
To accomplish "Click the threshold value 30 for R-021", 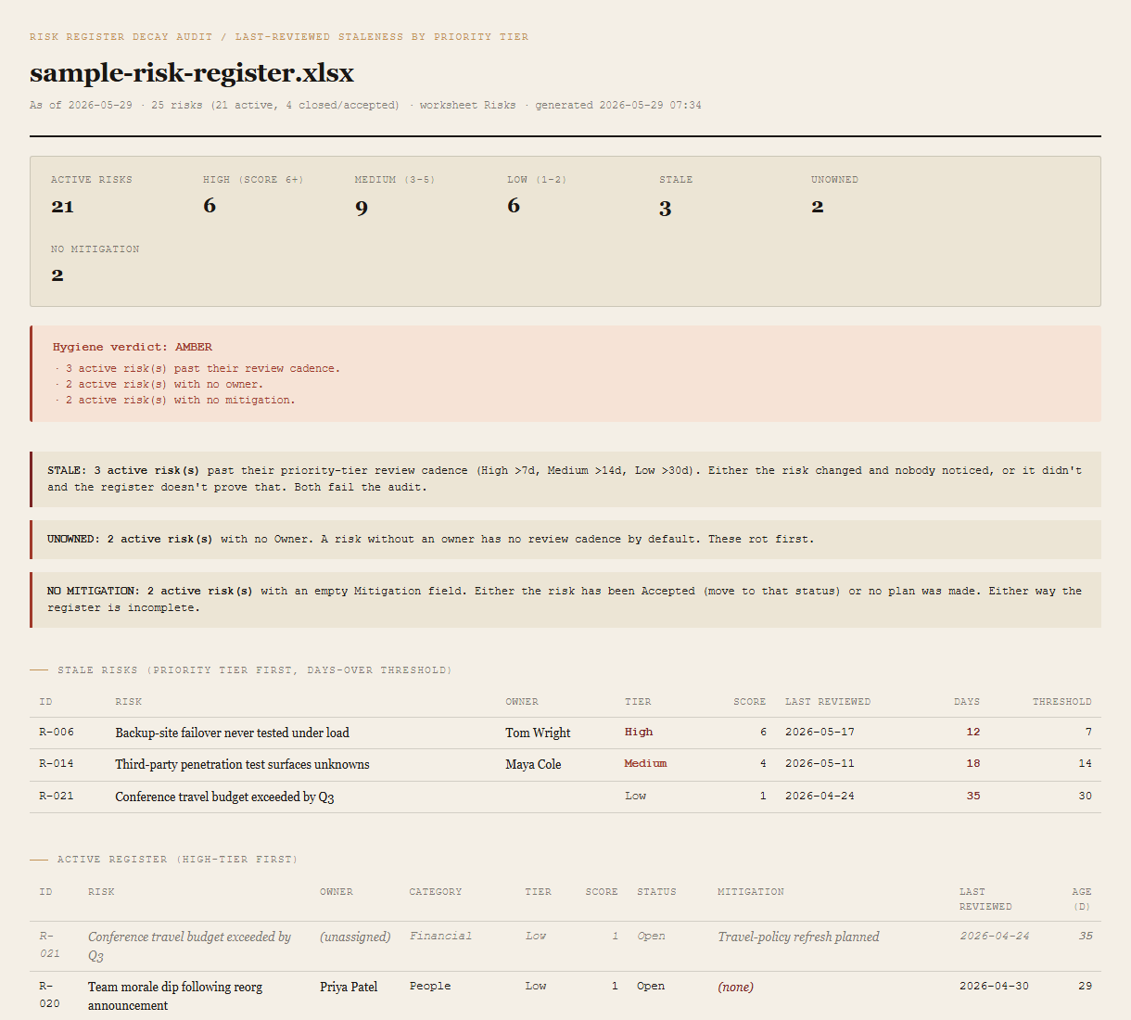I will pyautogui.click(x=1085, y=796).
